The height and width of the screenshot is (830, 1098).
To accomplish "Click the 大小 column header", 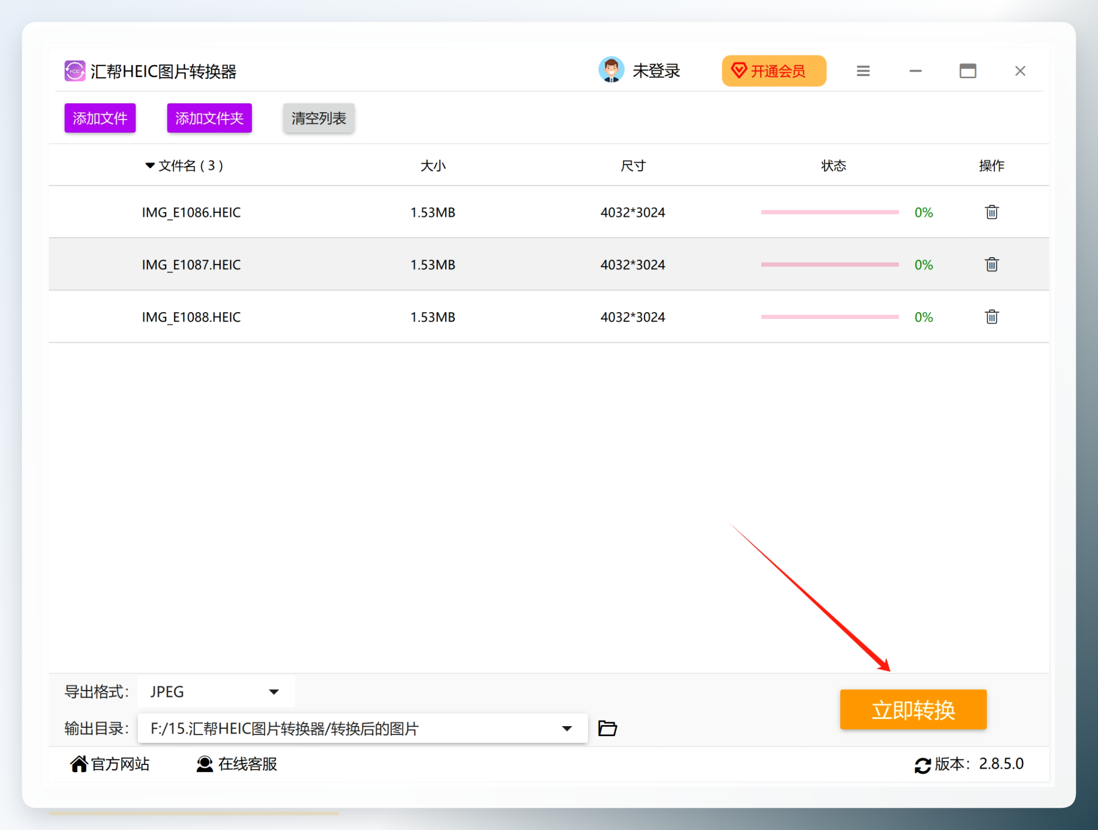I will [433, 166].
